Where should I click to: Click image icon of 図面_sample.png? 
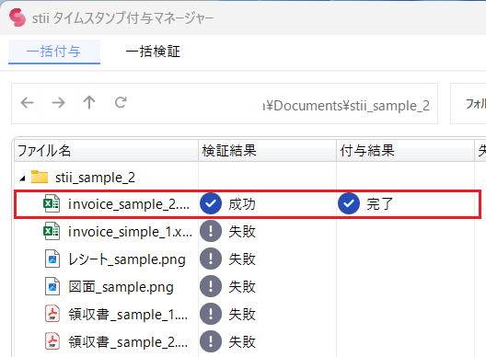52,286
